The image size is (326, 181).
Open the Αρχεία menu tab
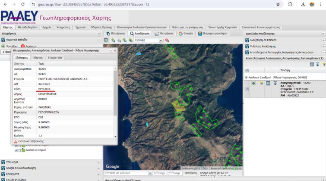tap(47, 27)
